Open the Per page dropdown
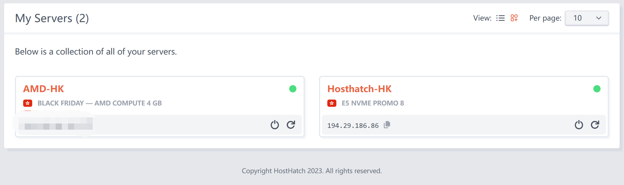The image size is (624, 185). tap(586, 18)
